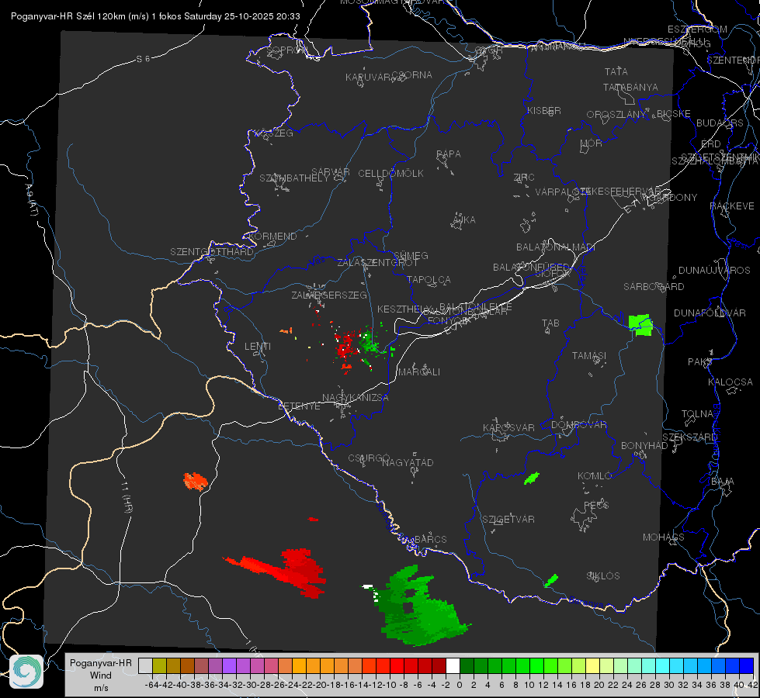Select the RACKEVE town label
Viewport: 760px width, 698px height.
pyautogui.click(x=732, y=206)
